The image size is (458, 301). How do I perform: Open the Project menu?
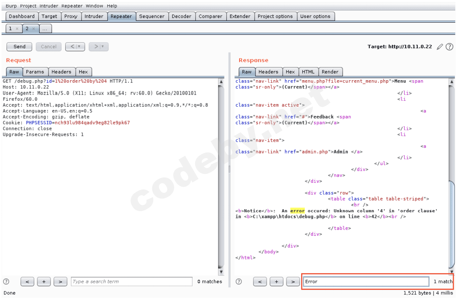[28, 6]
